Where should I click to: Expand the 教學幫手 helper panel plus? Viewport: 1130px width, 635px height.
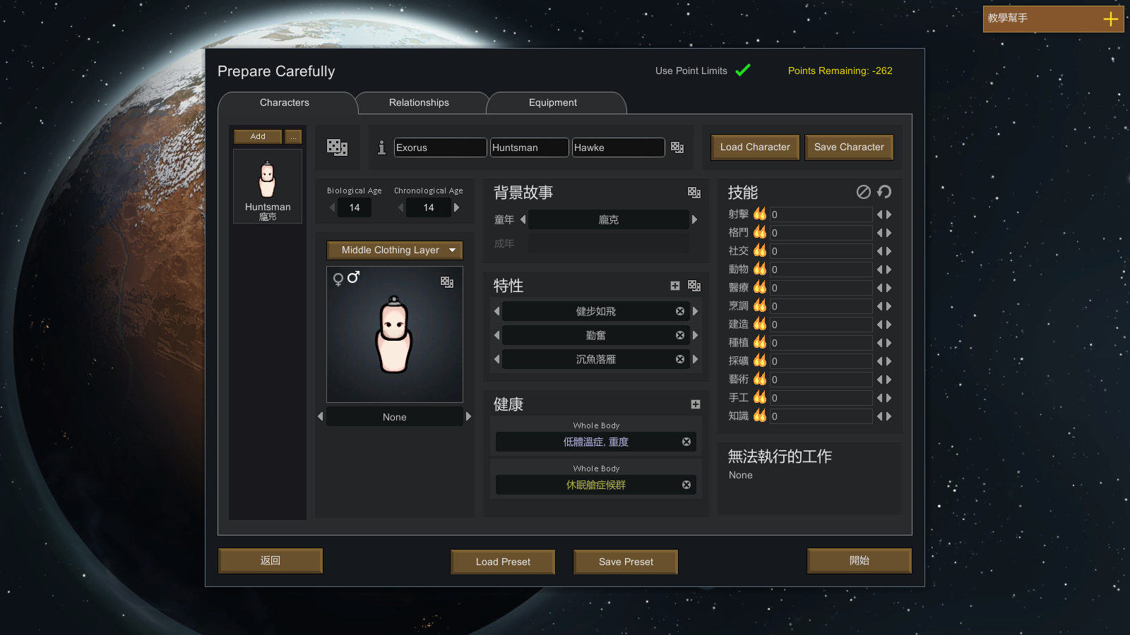pos(1111,19)
